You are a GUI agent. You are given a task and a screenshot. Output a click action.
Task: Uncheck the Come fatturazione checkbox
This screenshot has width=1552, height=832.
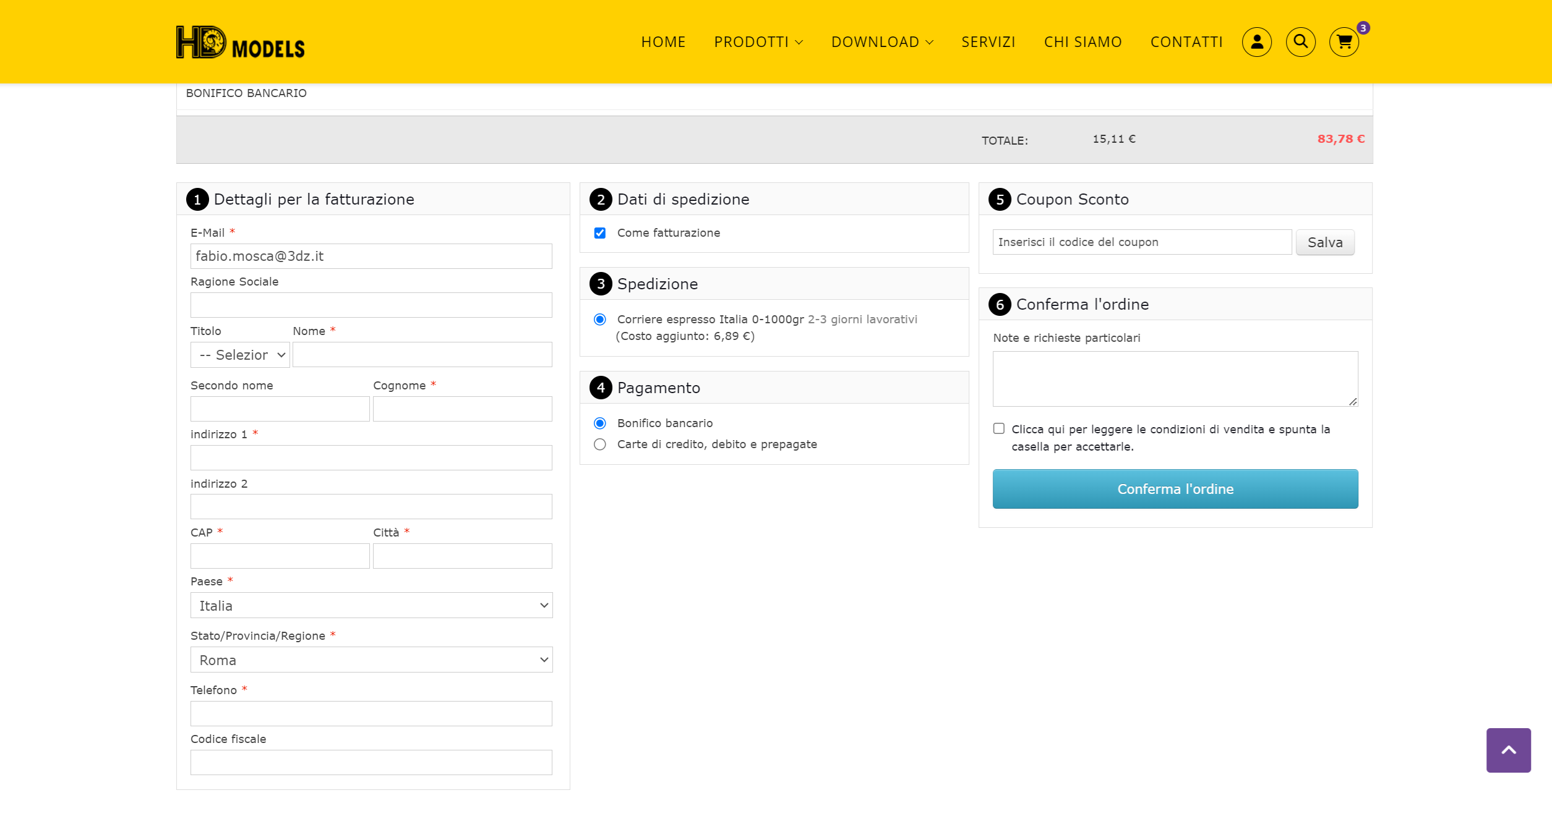tap(599, 233)
